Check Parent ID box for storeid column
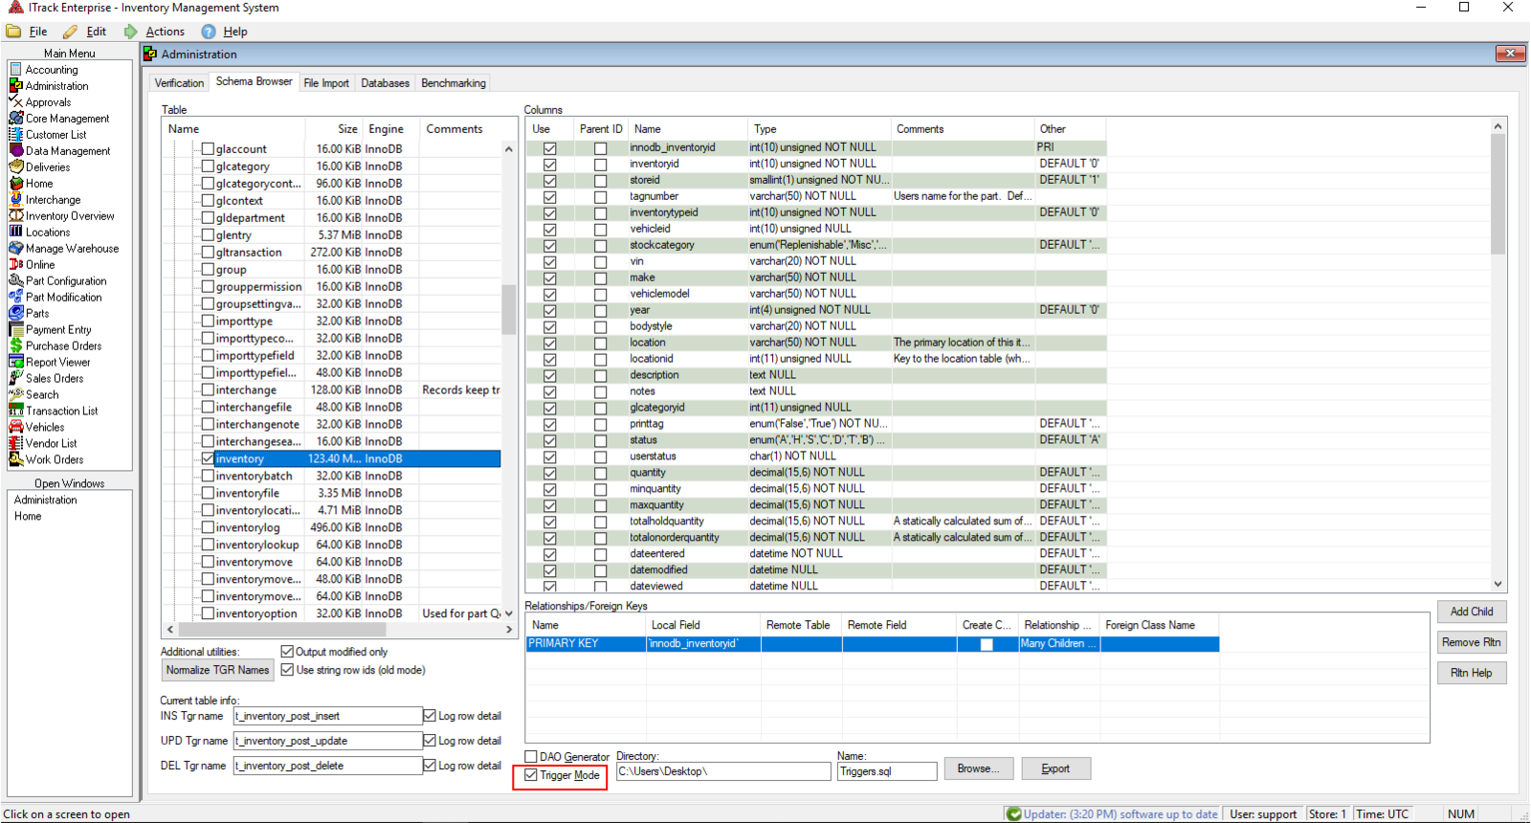The height and width of the screenshot is (823, 1531). pos(600,181)
